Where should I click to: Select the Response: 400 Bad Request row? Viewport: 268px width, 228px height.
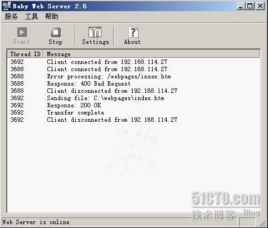point(133,83)
